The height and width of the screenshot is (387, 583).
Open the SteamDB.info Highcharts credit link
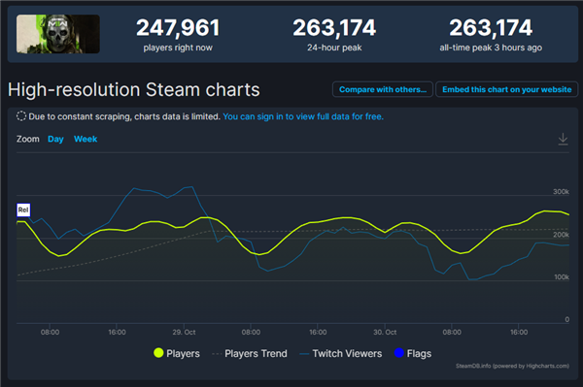[512, 367]
